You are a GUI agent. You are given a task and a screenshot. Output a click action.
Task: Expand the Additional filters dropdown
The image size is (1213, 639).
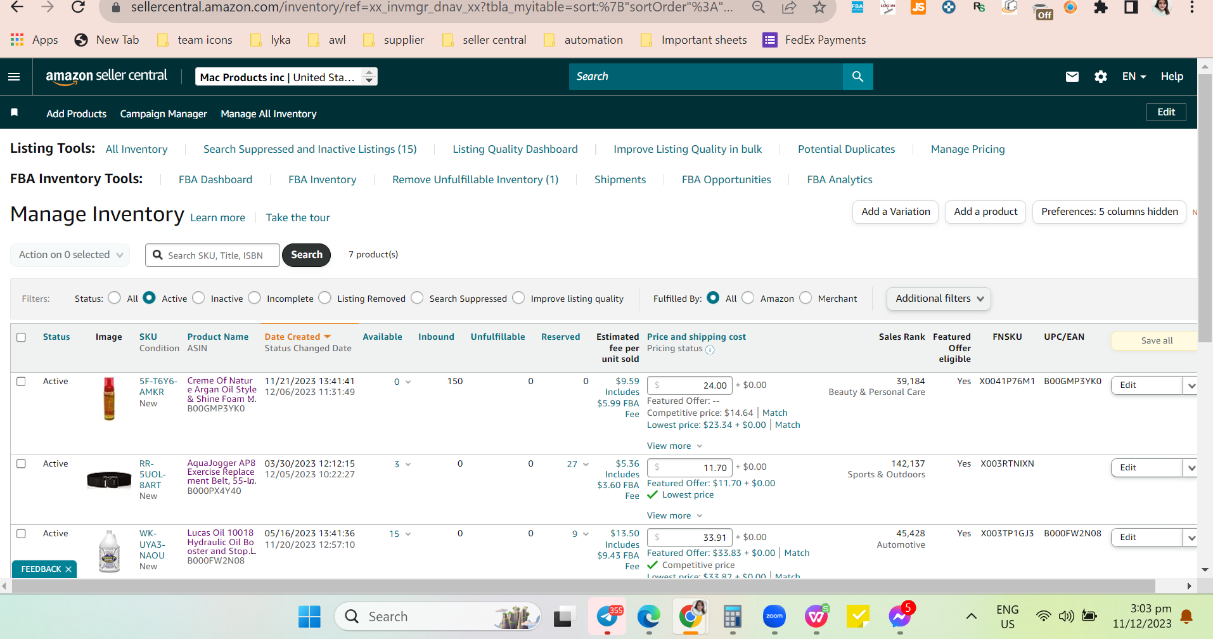[939, 299]
